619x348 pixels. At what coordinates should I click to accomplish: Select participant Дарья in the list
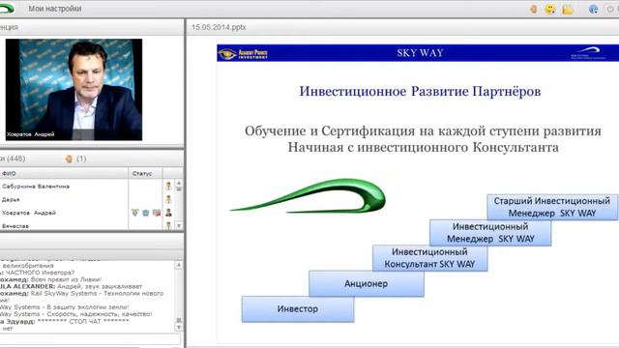(11, 200)
